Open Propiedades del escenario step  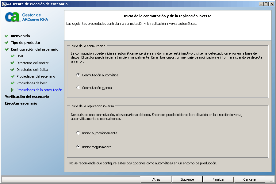tap(36, 76)
